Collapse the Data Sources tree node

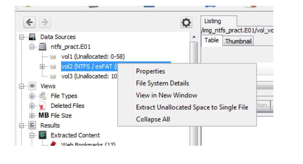(x=22, y=37)
